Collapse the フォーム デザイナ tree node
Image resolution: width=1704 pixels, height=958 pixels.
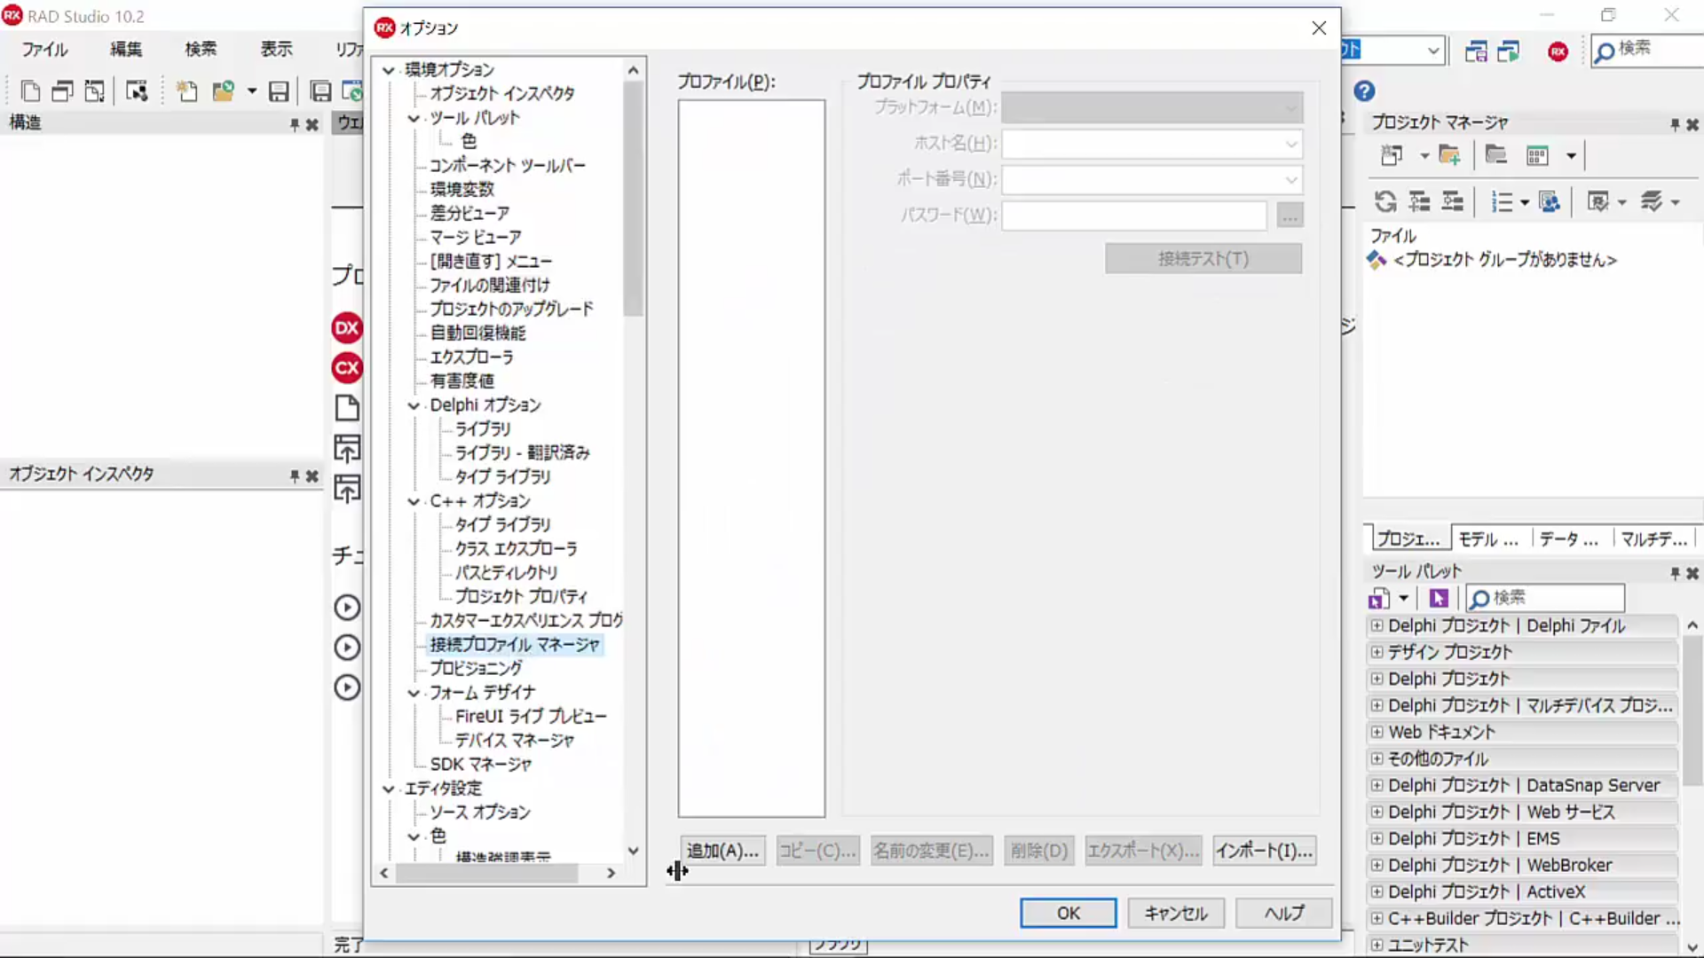click(414, 693)
